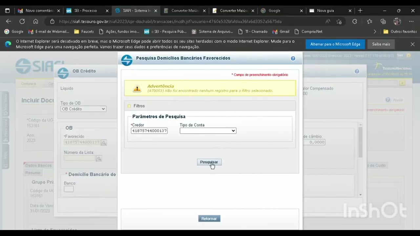Open the browser profile avatar
Image resolution: width=420 pixels, height=236 pixels.
(x=397, y=21)
